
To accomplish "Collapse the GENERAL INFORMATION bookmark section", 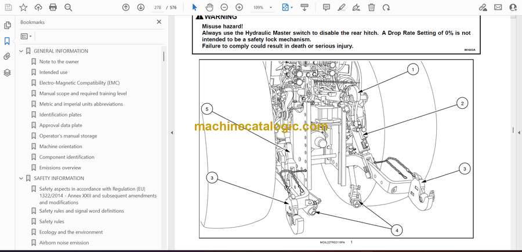I will [21, 51].
